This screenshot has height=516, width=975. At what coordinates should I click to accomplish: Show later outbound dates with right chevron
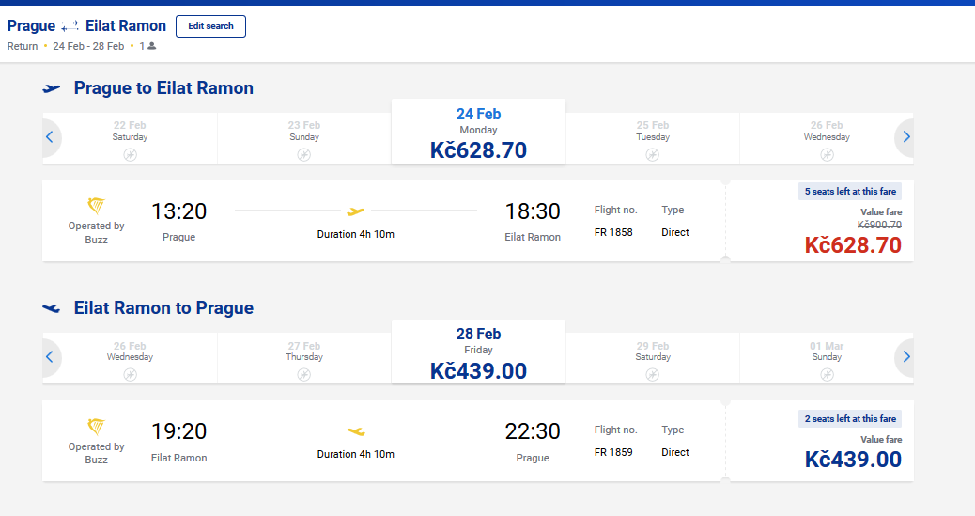click(x=906, y=137)
